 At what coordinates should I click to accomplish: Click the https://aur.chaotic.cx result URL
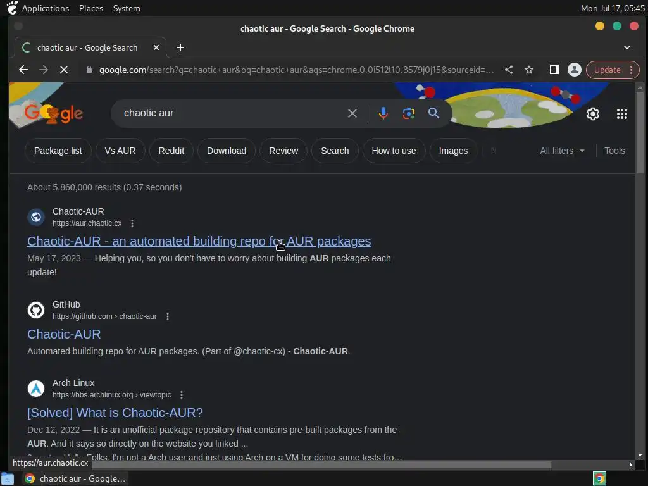(x=87, y=223)
